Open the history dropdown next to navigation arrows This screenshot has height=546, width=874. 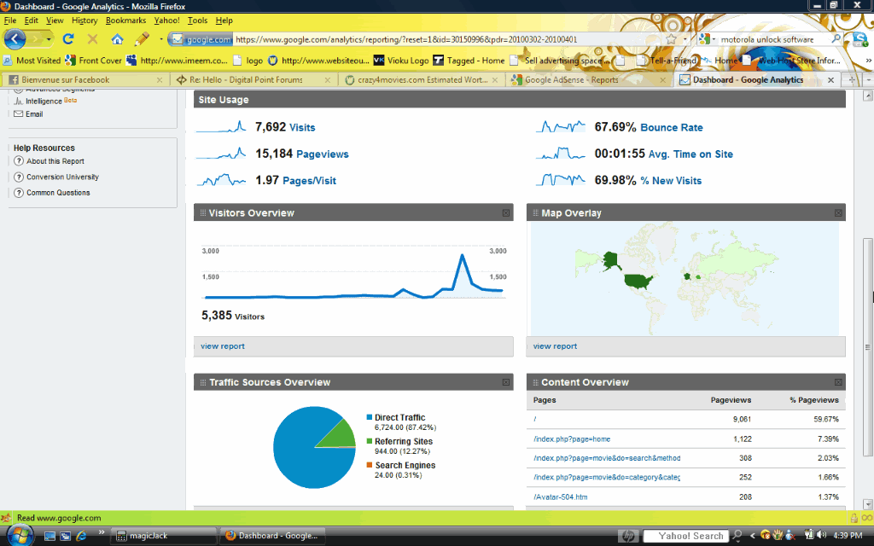pyautogui.click(x=49, y=39)
